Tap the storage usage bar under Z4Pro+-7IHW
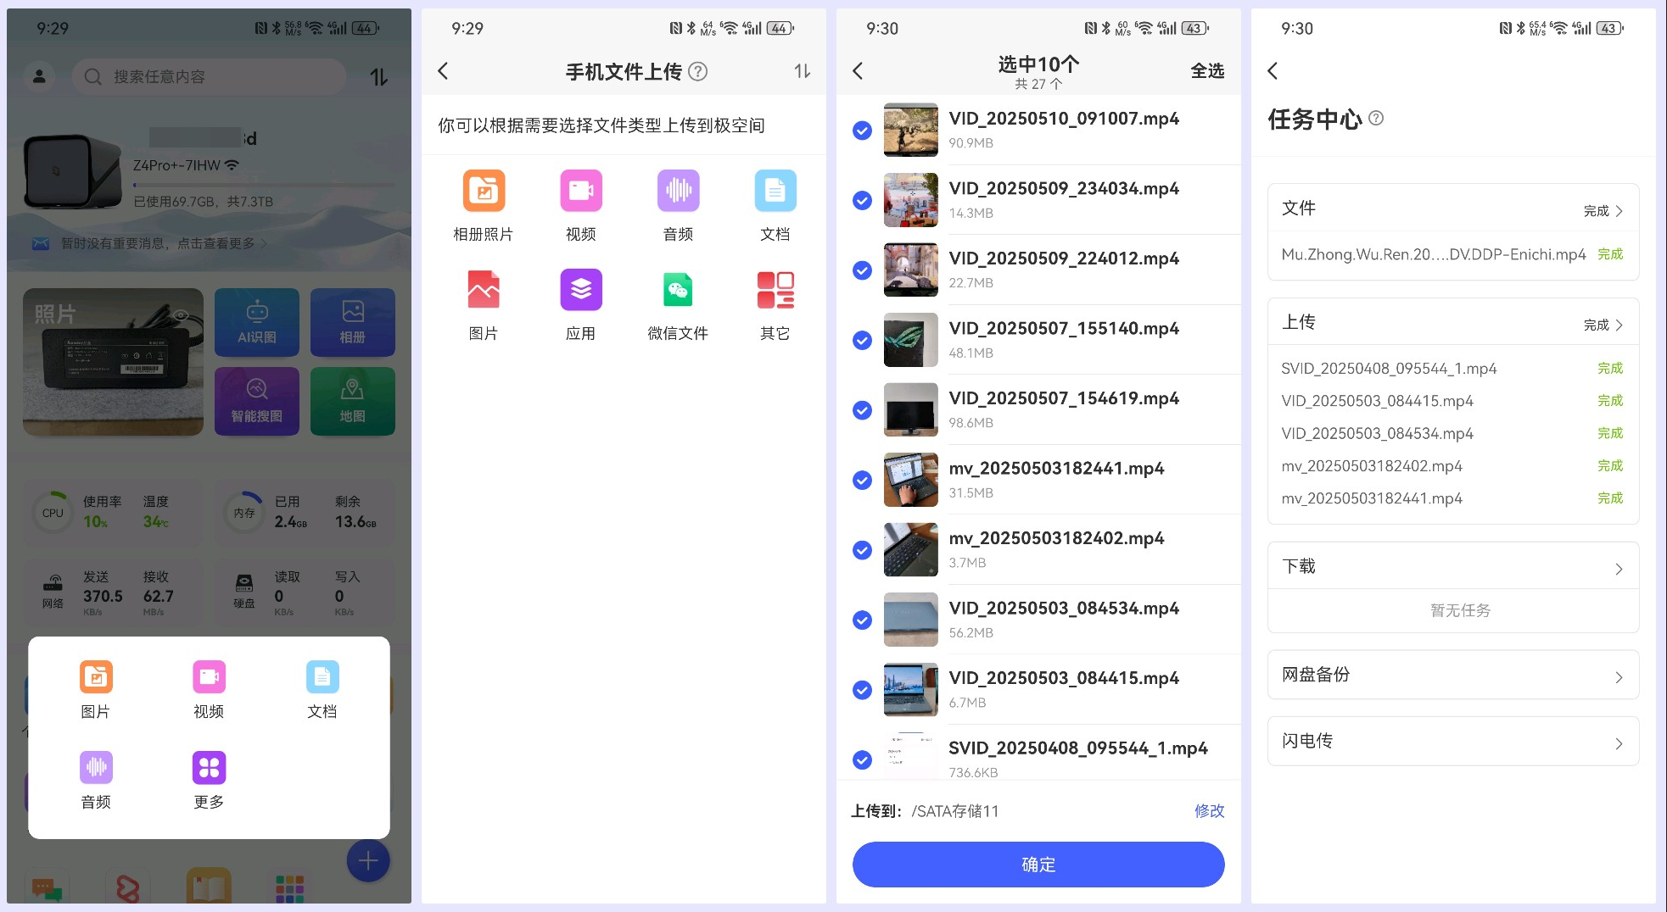 (x=264, y=185)
